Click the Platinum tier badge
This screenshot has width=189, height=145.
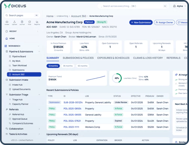89,22
